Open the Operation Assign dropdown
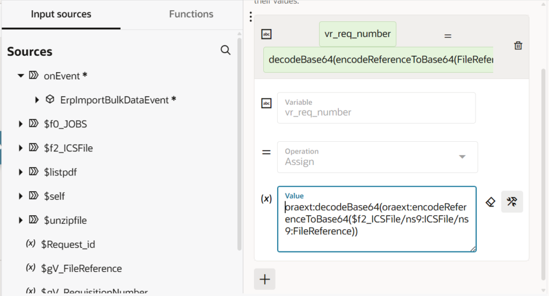 (x=462, y=157)
